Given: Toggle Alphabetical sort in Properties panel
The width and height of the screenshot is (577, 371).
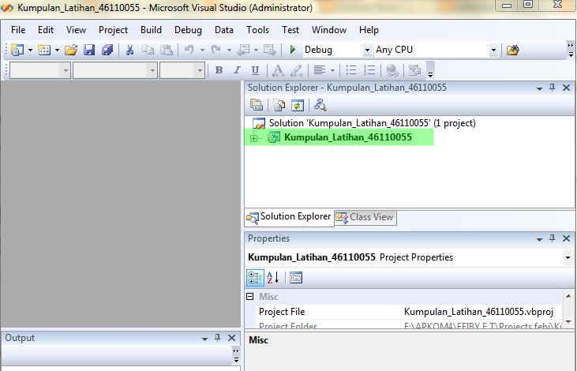Looking at the screenshot, I should click(x=273, y=278).
